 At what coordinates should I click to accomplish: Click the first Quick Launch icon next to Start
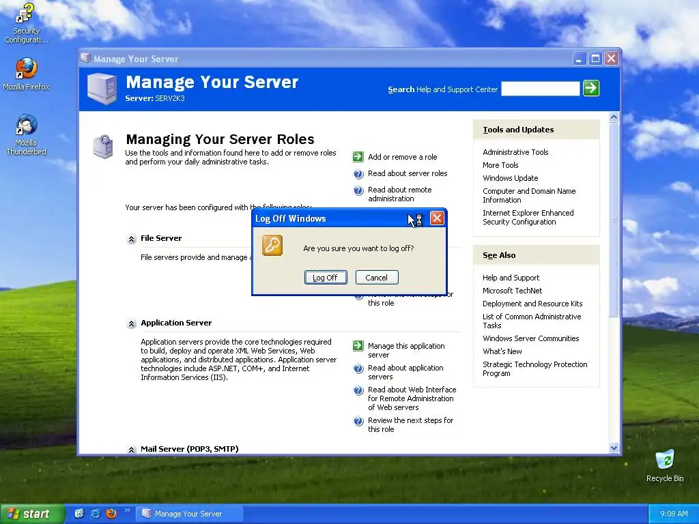(x=79, y=513)
